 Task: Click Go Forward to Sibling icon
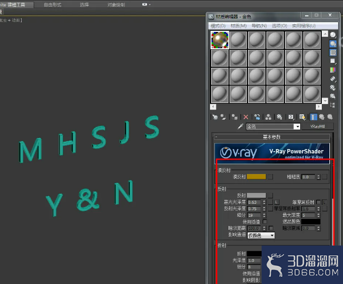(x=330, y=117)
